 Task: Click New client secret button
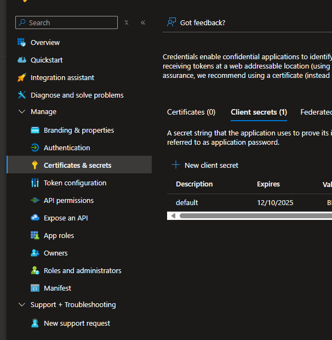pos(205,165)
